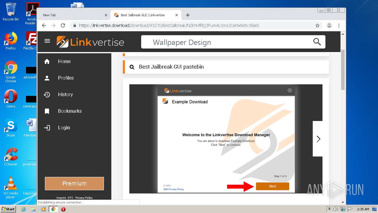Click the Linkvertise logo in the header

coord(90,42)
